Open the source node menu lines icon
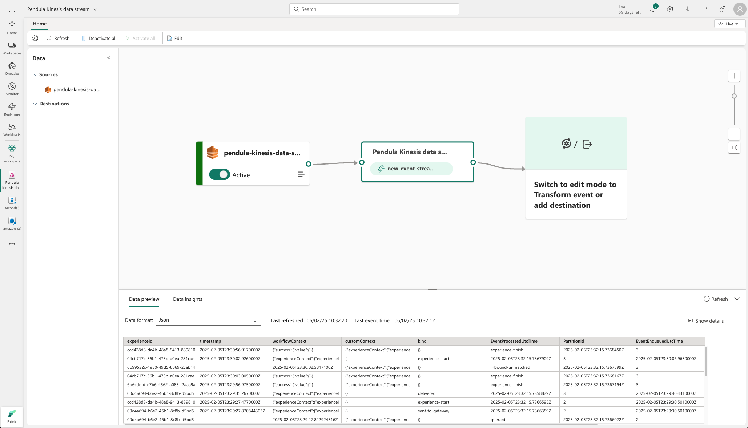 [301, 175]
